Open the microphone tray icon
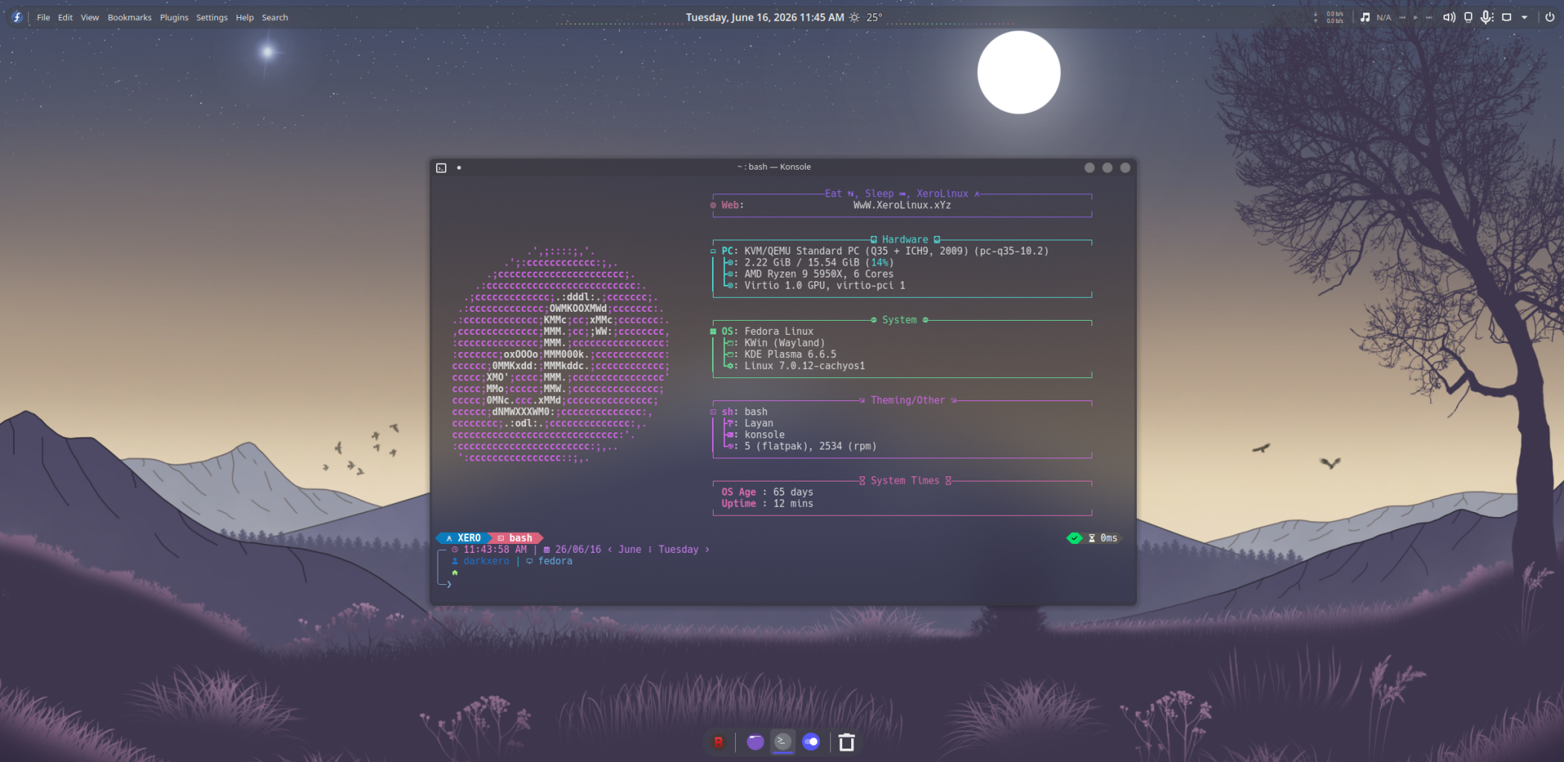 pyautogui.click(x=1487, y=17)
